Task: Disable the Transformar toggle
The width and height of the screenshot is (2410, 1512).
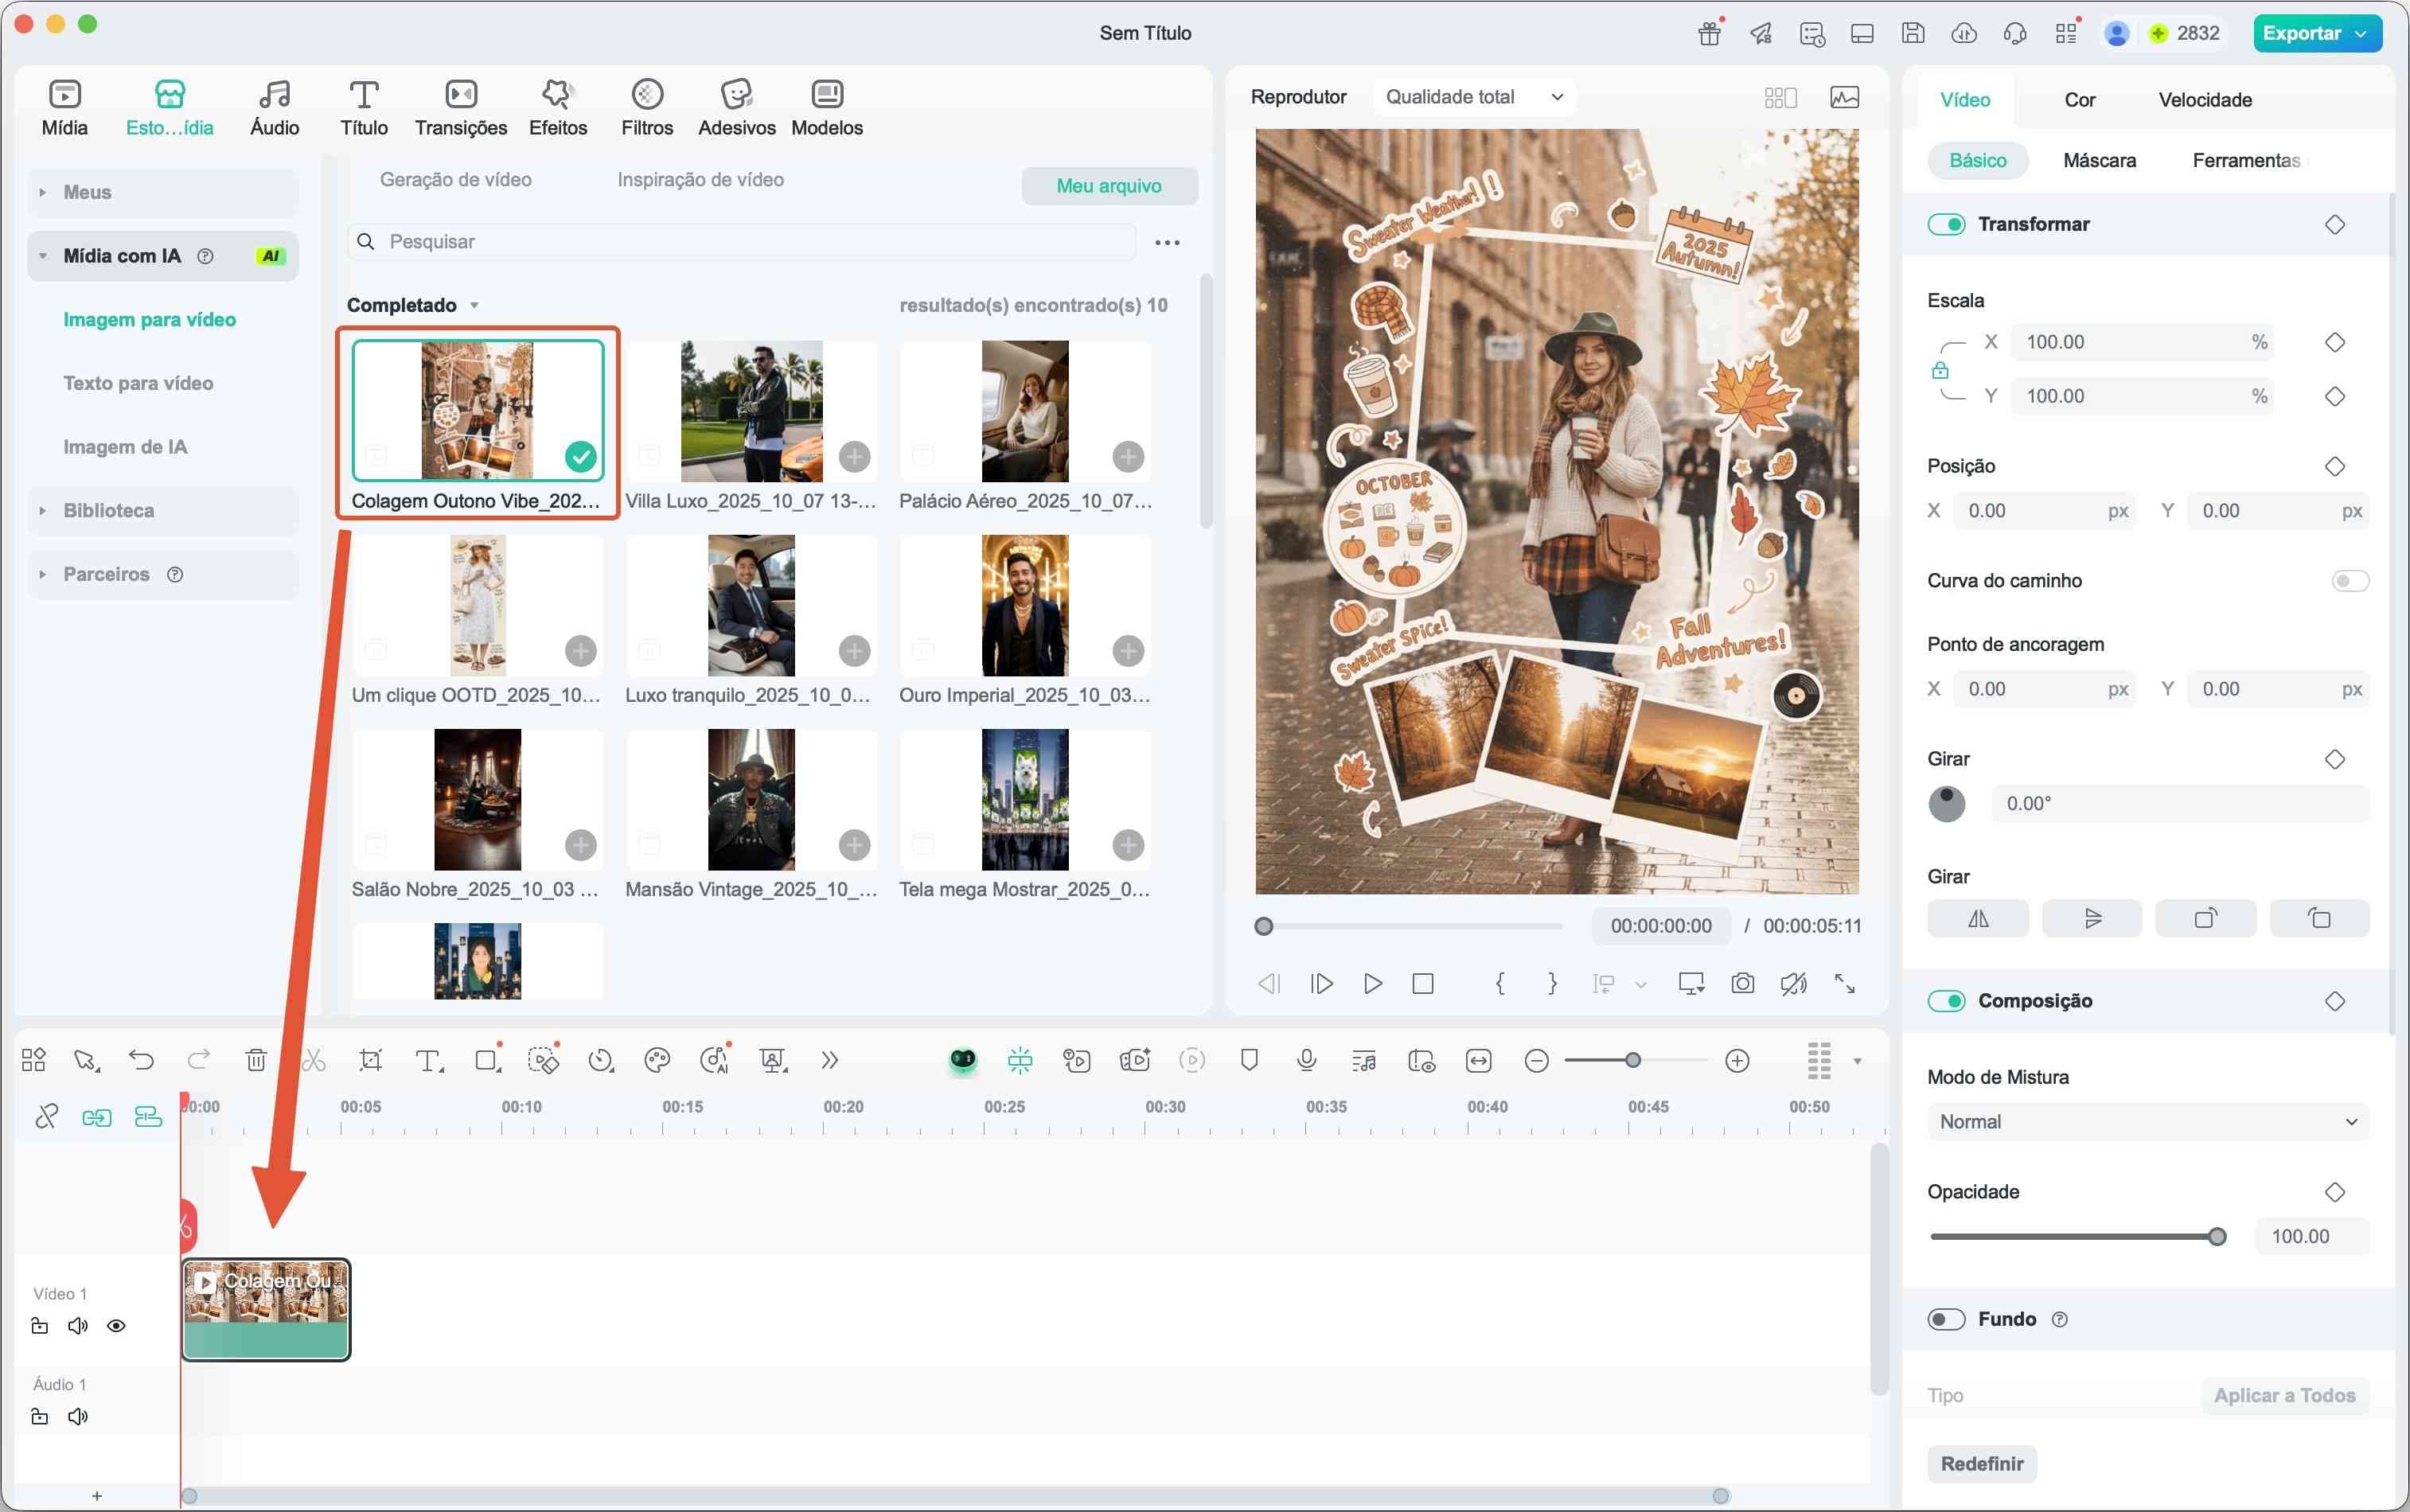Action: click(1946, 224)
